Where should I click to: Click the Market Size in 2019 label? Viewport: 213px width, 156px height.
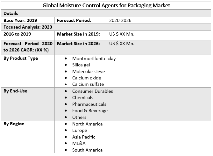click(78, 34)
